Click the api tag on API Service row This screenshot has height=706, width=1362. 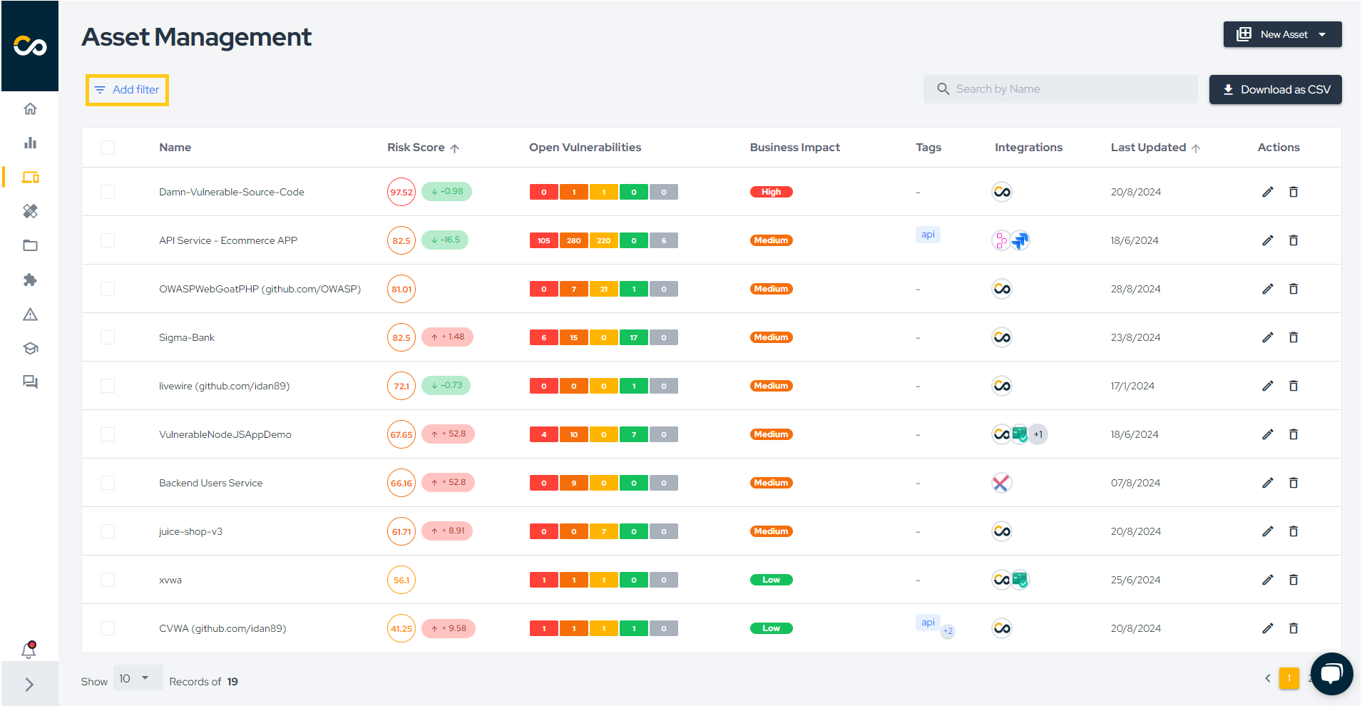928,235
